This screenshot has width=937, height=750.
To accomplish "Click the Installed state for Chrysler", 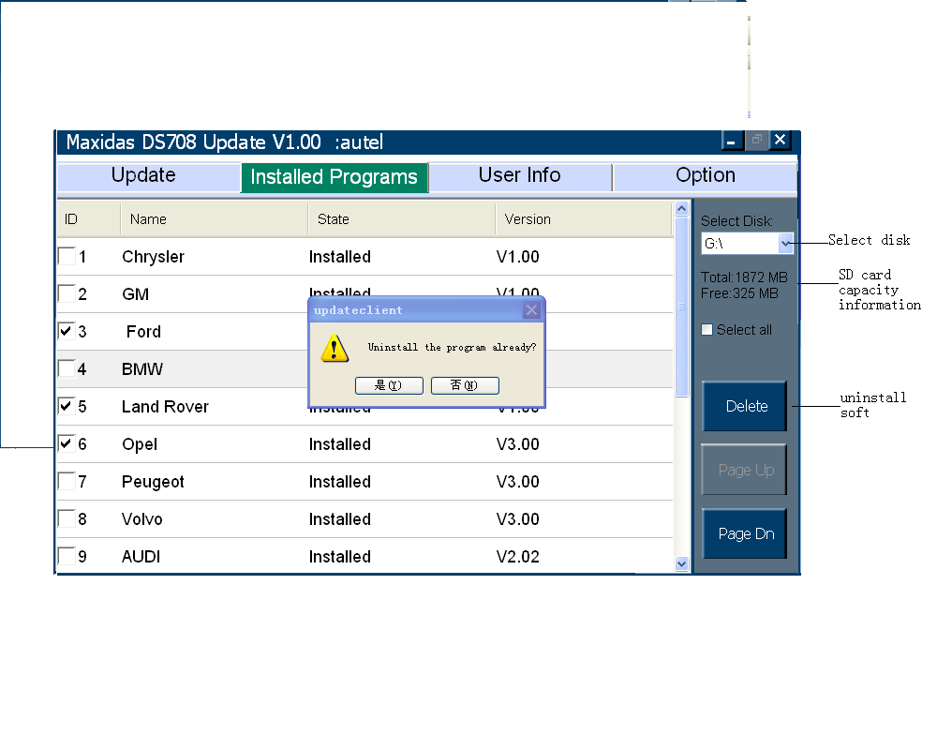I will click(340, 257).
